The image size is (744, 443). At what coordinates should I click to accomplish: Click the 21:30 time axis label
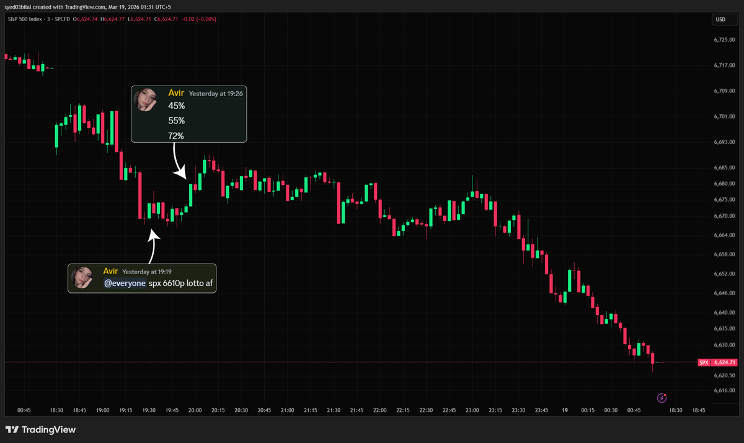pos(334,410)
